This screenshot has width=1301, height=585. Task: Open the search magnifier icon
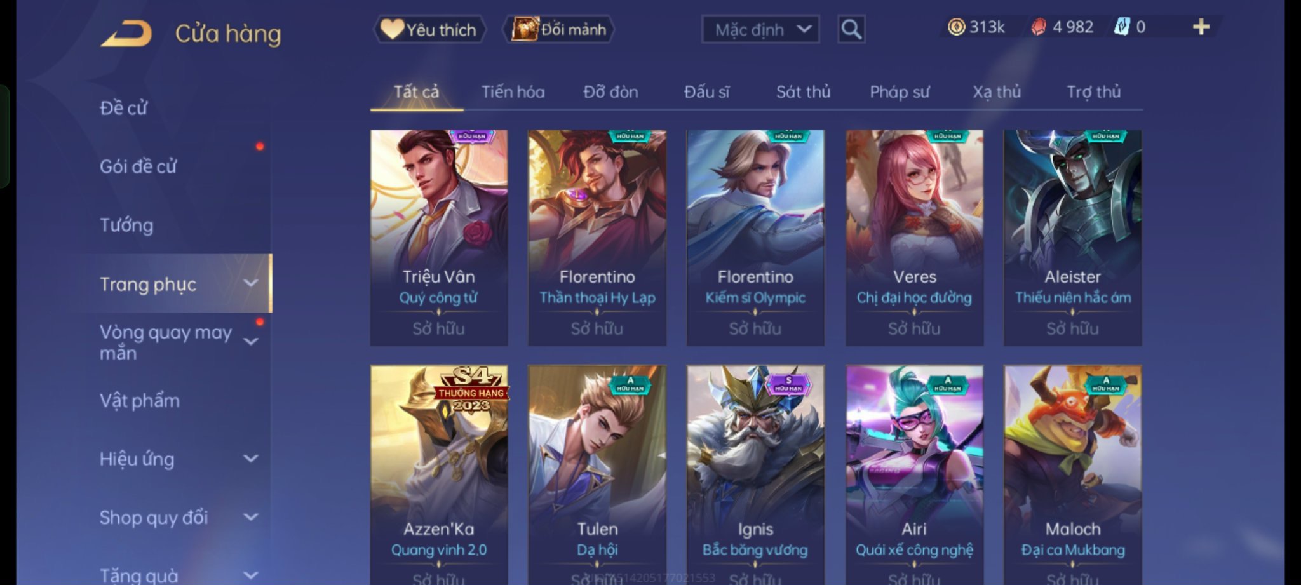point(851,29)
